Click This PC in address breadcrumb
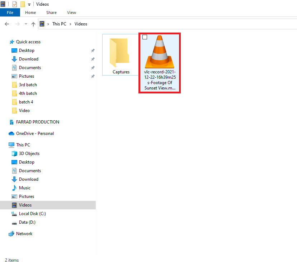Screen dimensions: 297x262 [59, 24]
